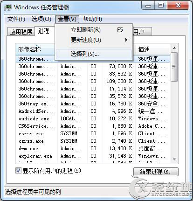This screenshot has height=201, width=193.
Task: Select 选择列(S)... menu entry
Action: point(94,54)
